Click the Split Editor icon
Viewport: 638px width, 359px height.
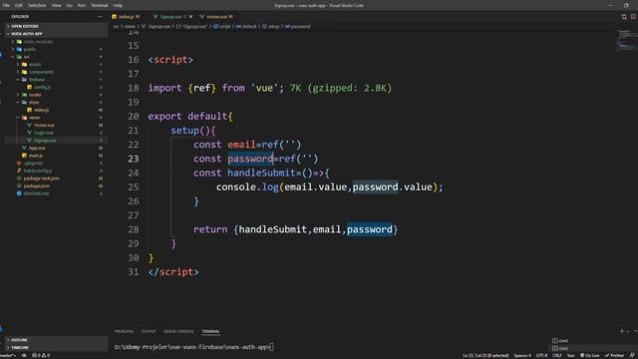[x=633, y=17]
